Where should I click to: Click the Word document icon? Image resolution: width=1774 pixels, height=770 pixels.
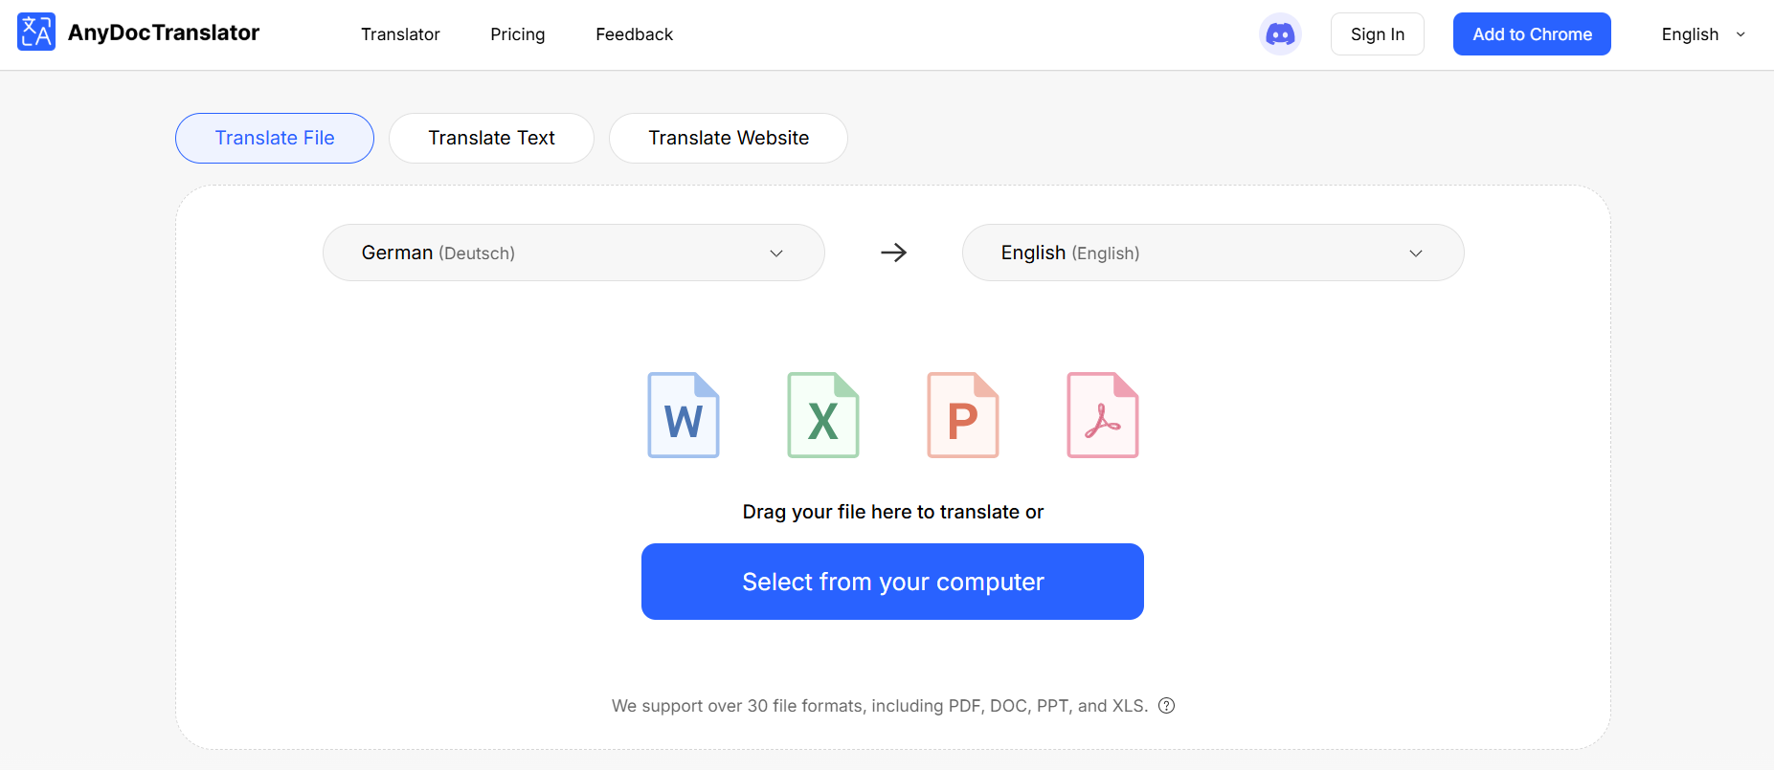(684, 415)
